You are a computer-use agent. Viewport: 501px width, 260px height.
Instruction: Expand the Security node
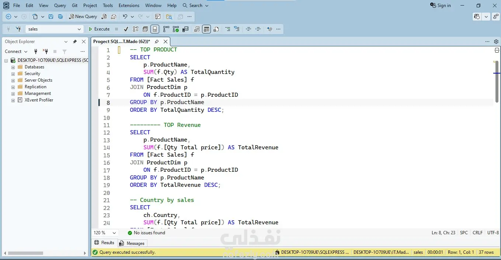(x=13, y=74)
